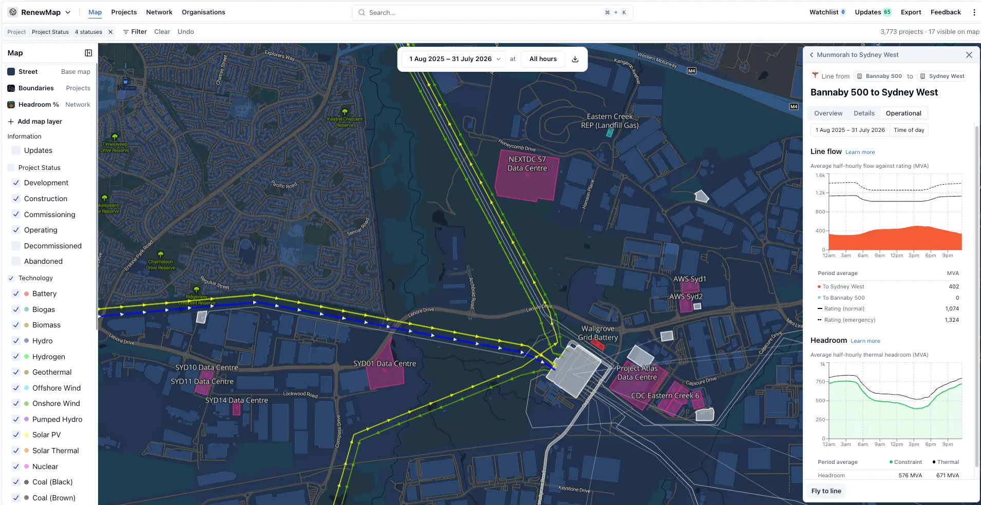Image resolution: width=981 pixels, height=505 pixels.
Task: Click the Filter icon in filter bar
Action: click(x=126, y=32)
